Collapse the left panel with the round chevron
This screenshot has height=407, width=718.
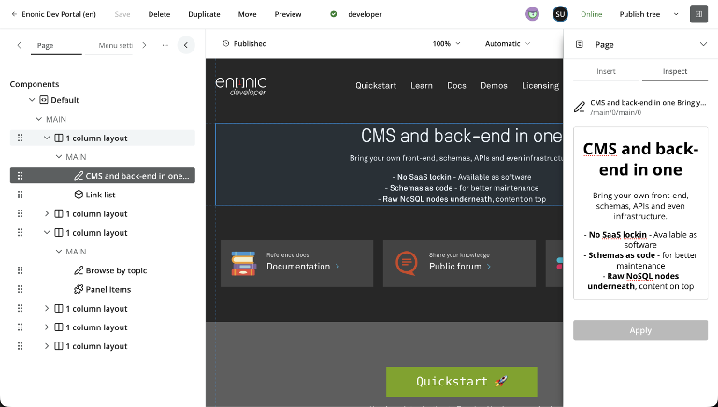pos(186,45)
